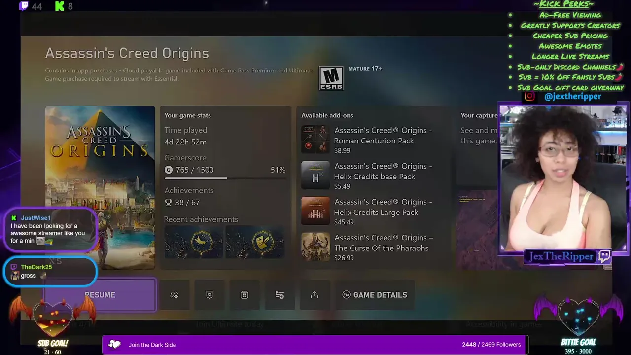Open GAME DETAILS
631x355 pixels.
375,295
